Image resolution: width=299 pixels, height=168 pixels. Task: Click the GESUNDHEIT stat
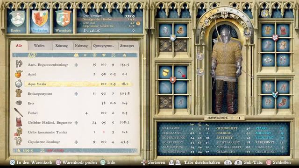227,128
